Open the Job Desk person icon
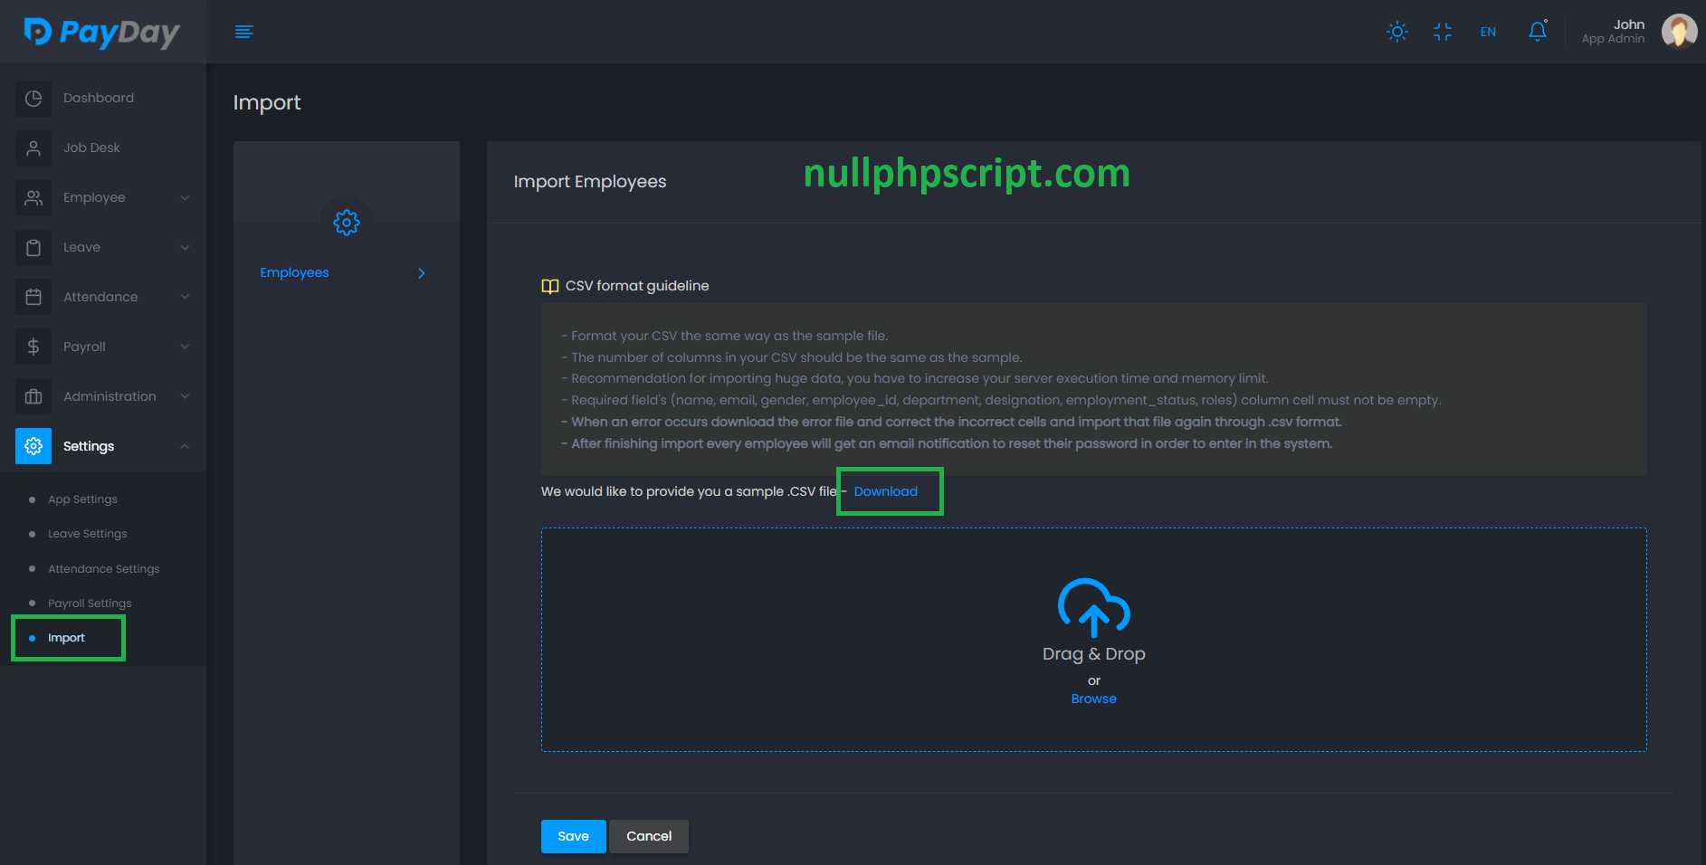This screenshot has width=1706, height=865. click(x=33, y=147)
